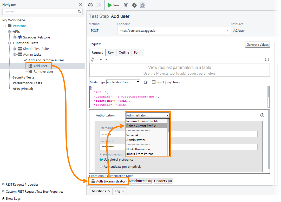
Task: Click the search magnifier icon in Navigator
Action: [x=80, y=12]
